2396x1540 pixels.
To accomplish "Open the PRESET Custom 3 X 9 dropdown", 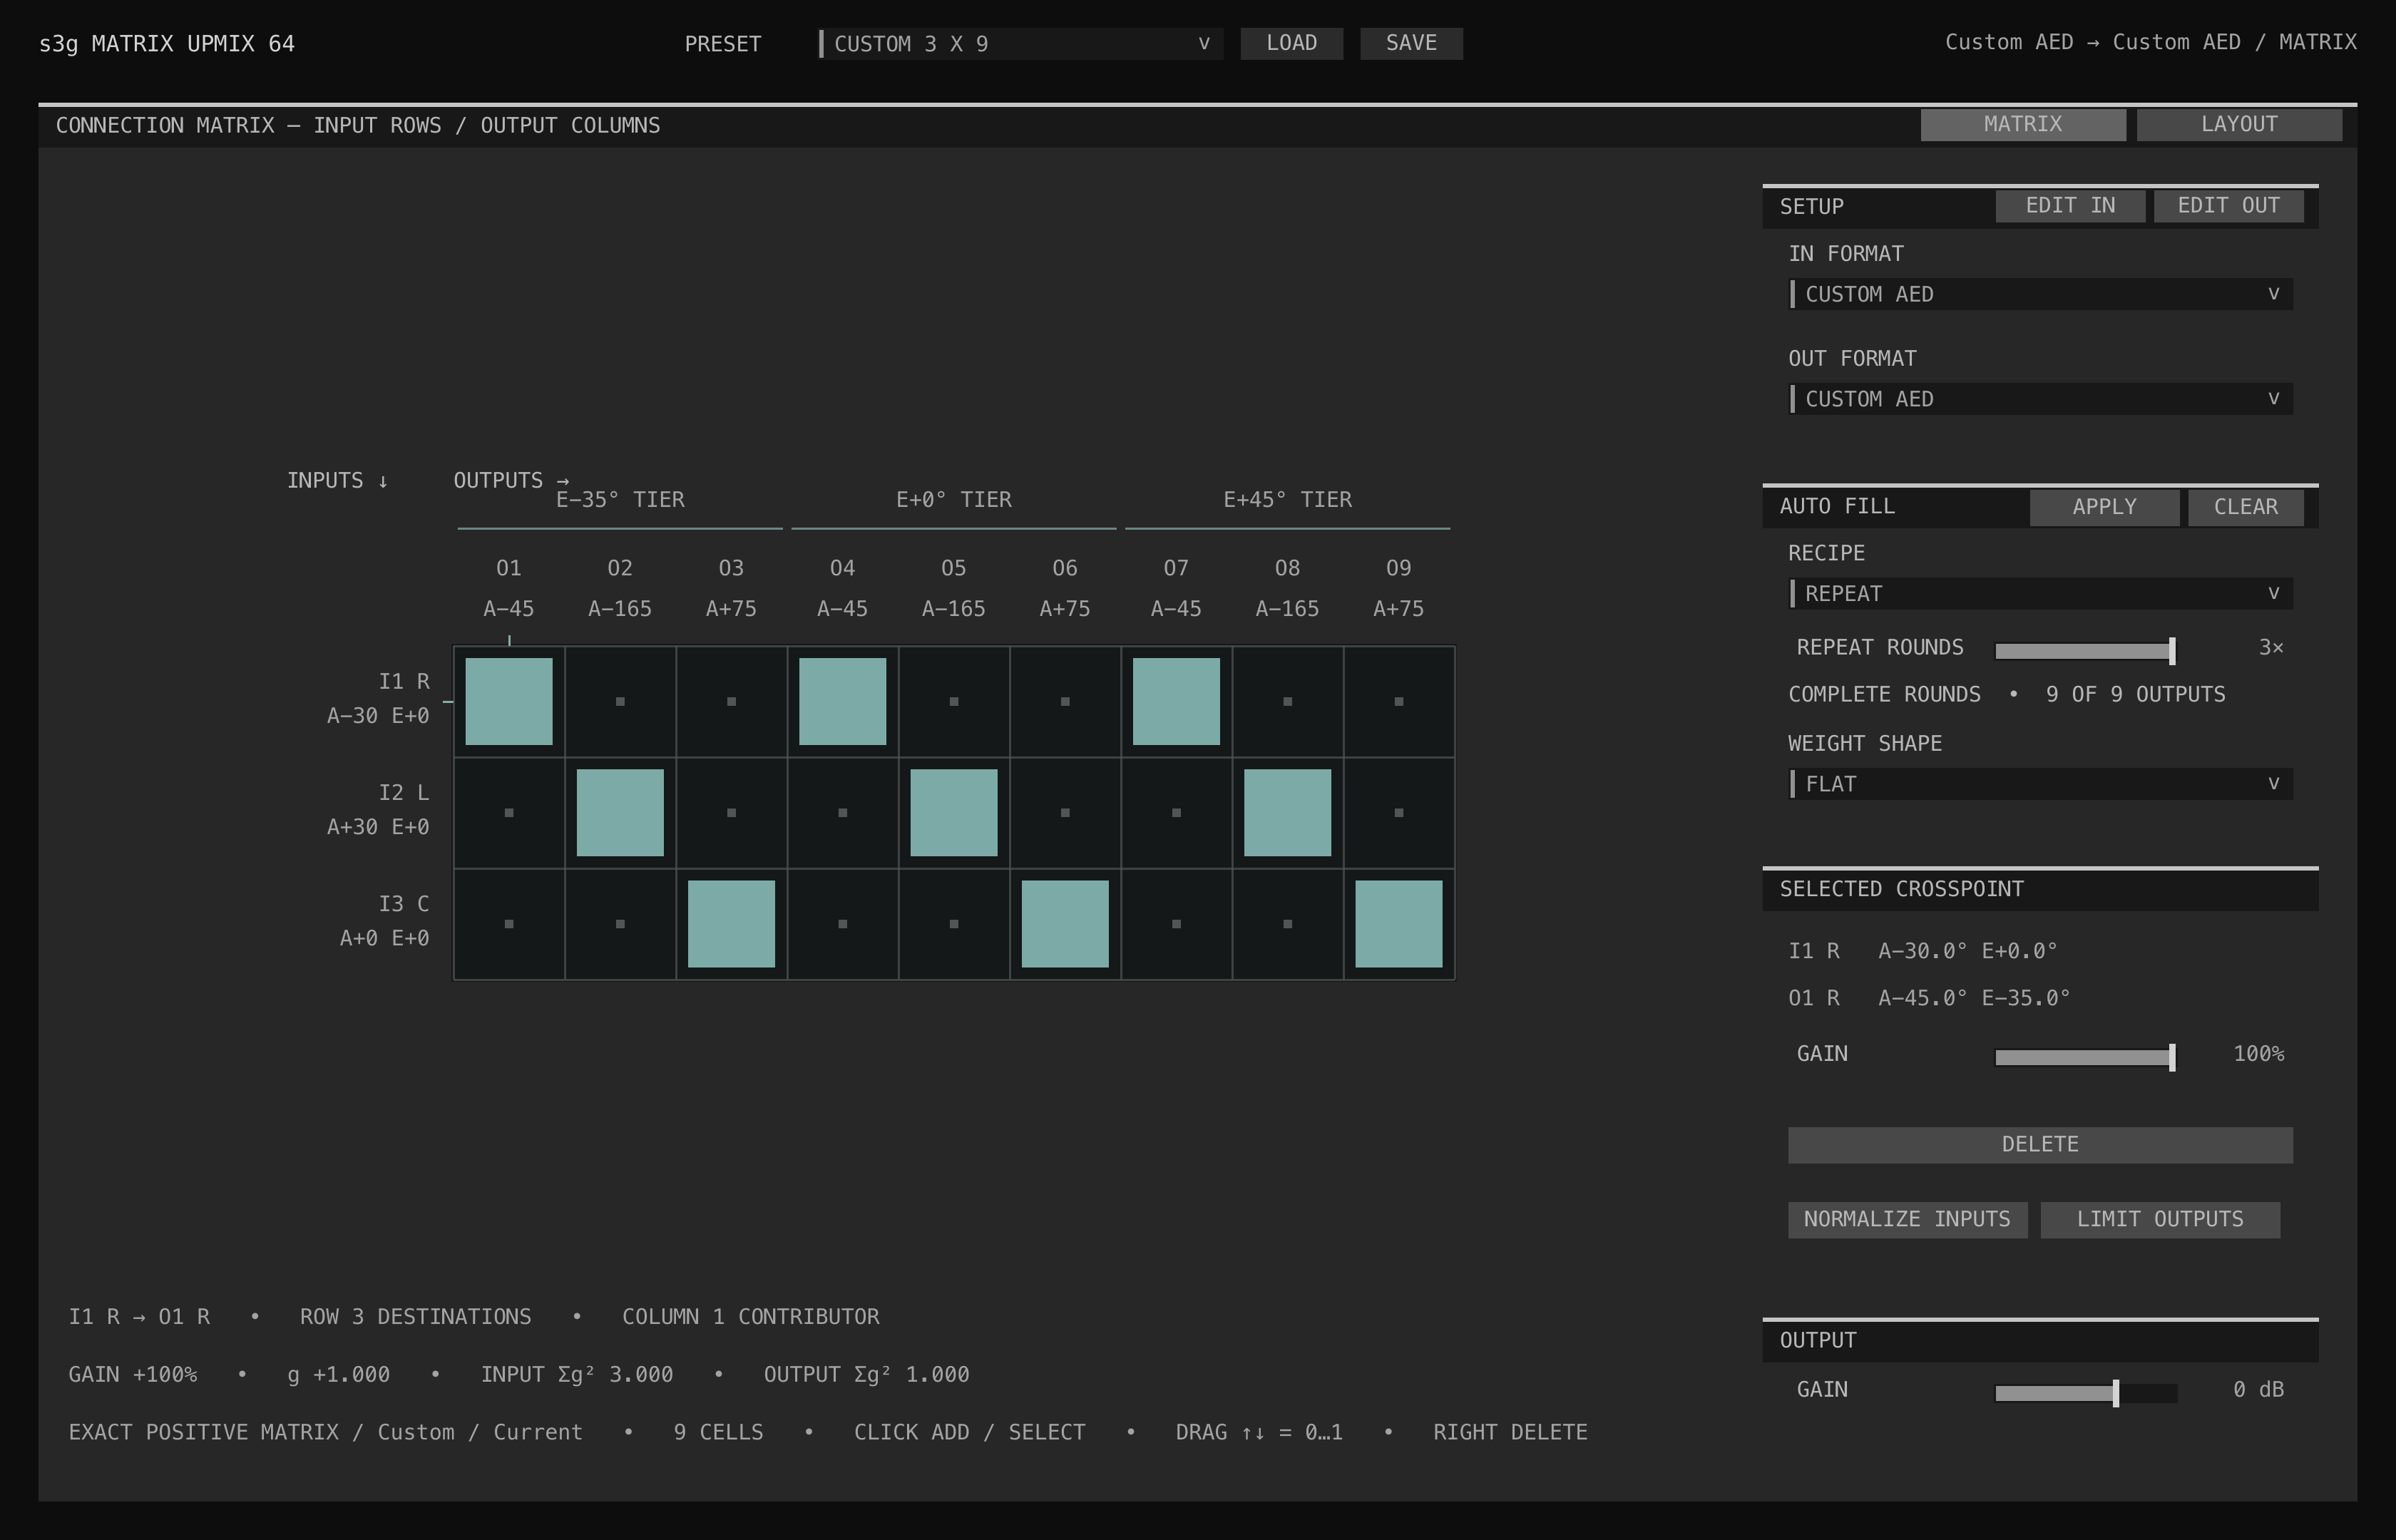I will (1020, 43).
